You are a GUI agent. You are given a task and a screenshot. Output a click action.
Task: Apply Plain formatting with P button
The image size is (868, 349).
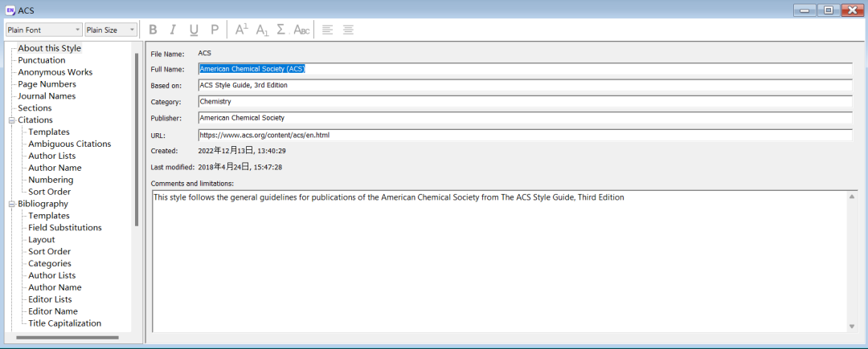click(215, 30)
